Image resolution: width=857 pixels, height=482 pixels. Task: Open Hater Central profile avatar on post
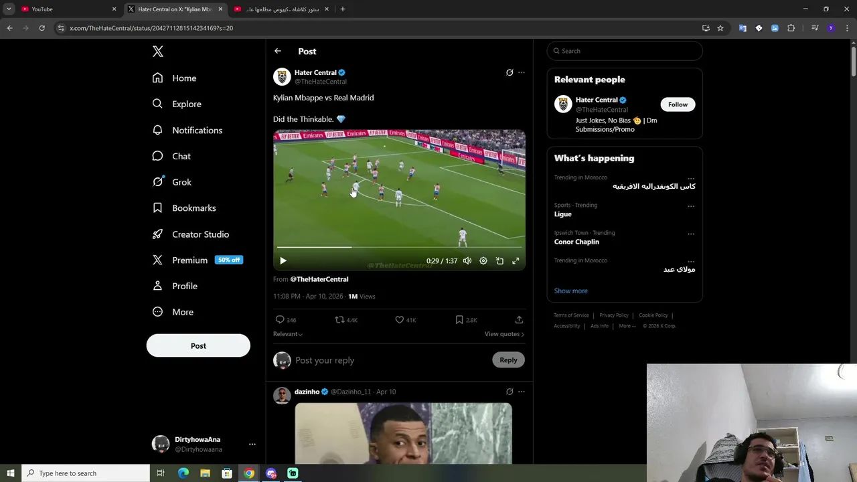282,77
